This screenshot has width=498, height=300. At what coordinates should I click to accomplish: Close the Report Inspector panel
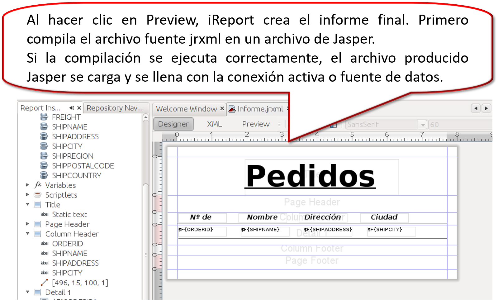(x=79, y=108)
